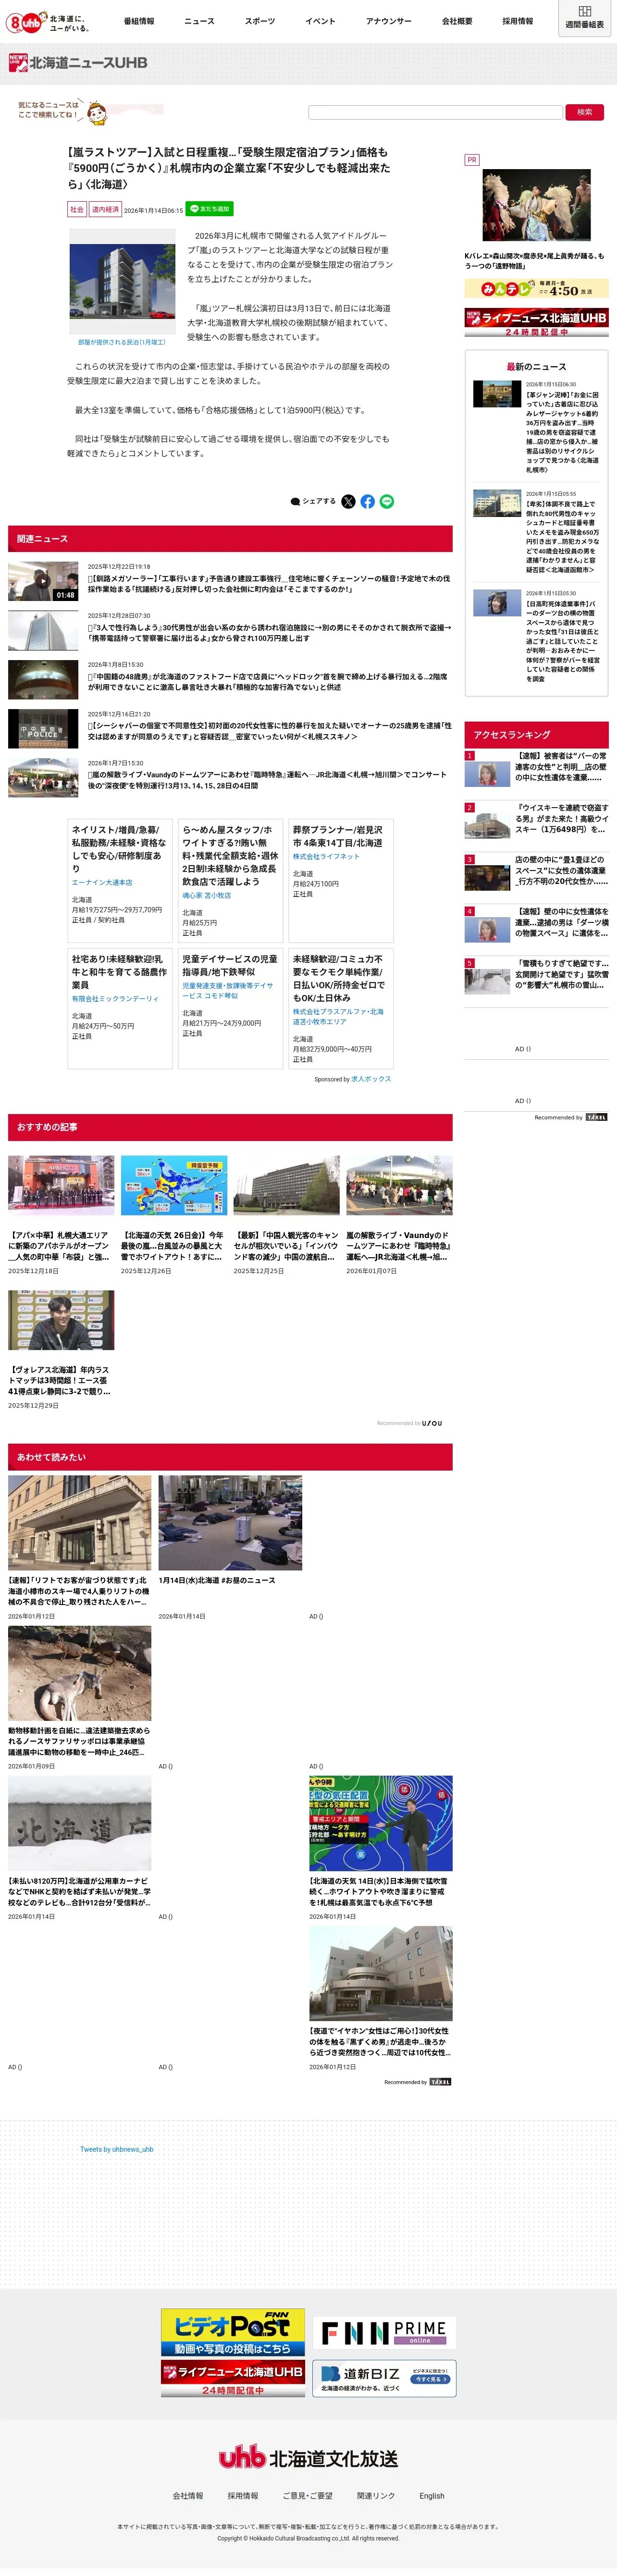Open ニュース in top navigation
The height and width of the screenshot is (2576, 617).
click(199, 21)
